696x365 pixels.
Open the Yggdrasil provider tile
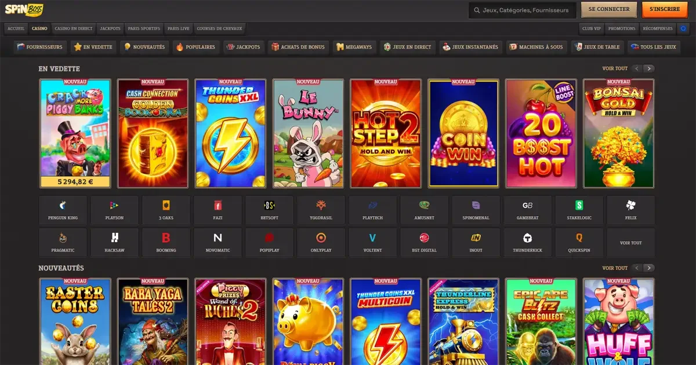(321, 210)
